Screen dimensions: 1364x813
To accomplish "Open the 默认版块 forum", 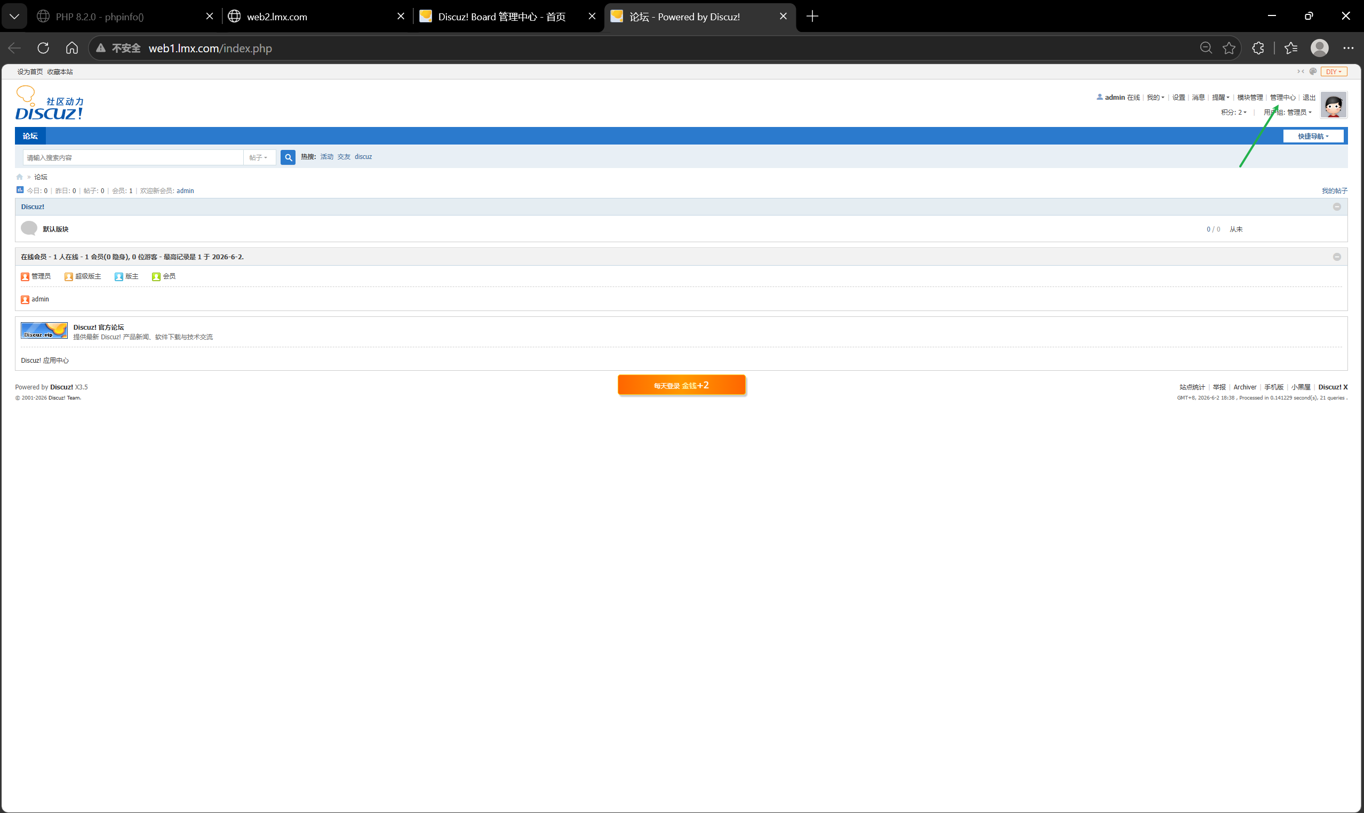I will tap(55, 229).
